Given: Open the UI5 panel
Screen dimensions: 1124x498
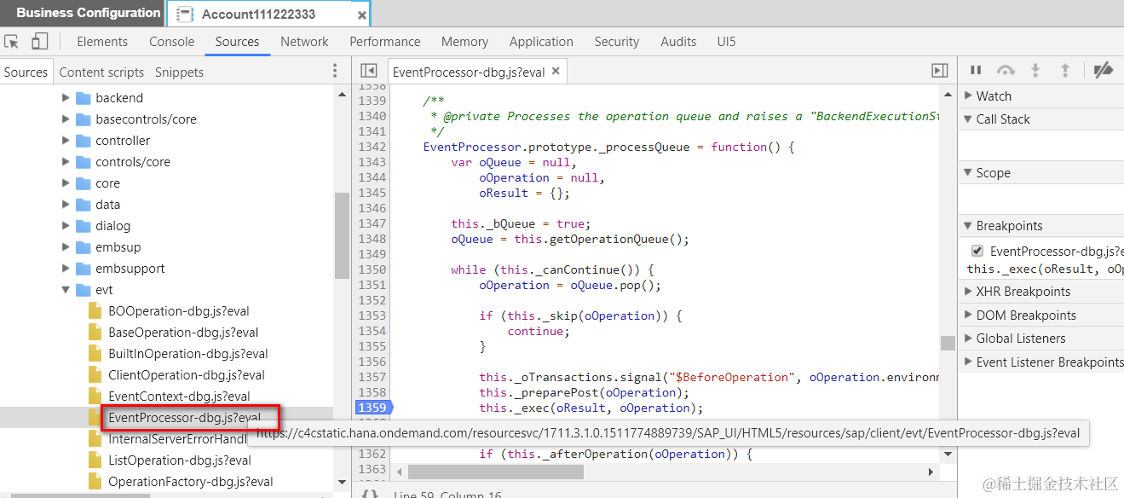Looking at the screenshot, I should point(726,41).
